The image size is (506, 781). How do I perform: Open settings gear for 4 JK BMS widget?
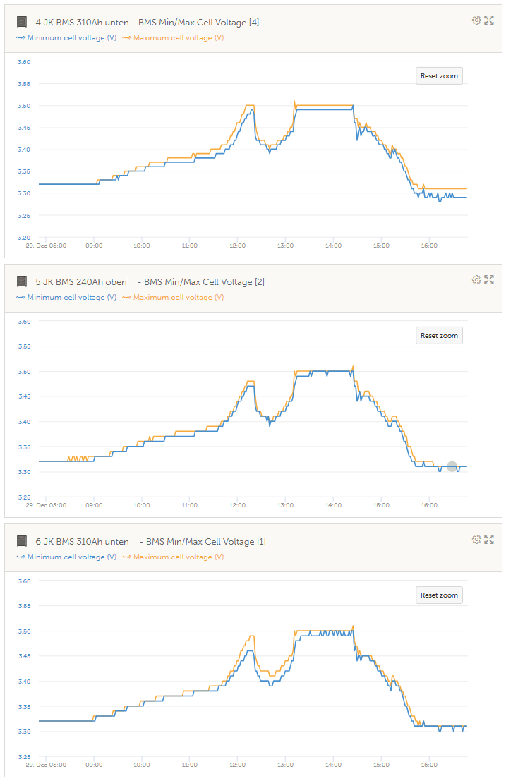[476, 20]
